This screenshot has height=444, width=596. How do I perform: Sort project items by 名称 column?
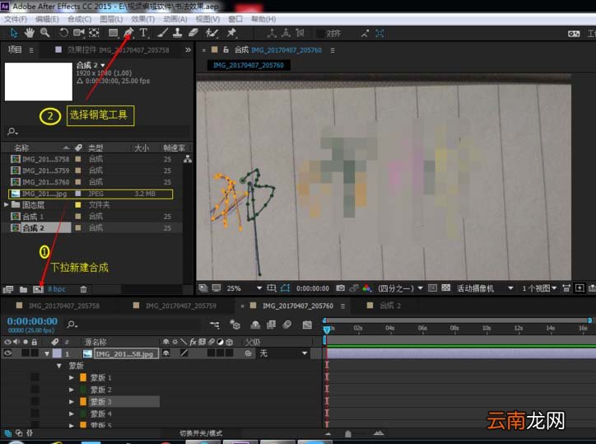(x=21, y=147)
